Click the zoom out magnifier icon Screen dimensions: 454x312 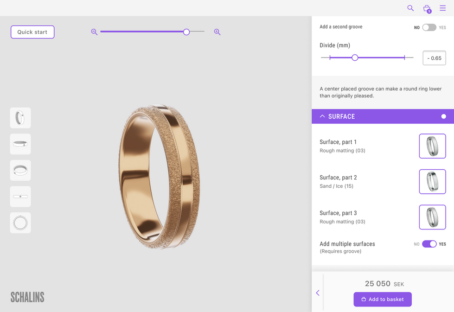pyautogui.click(x=94, y=32)
